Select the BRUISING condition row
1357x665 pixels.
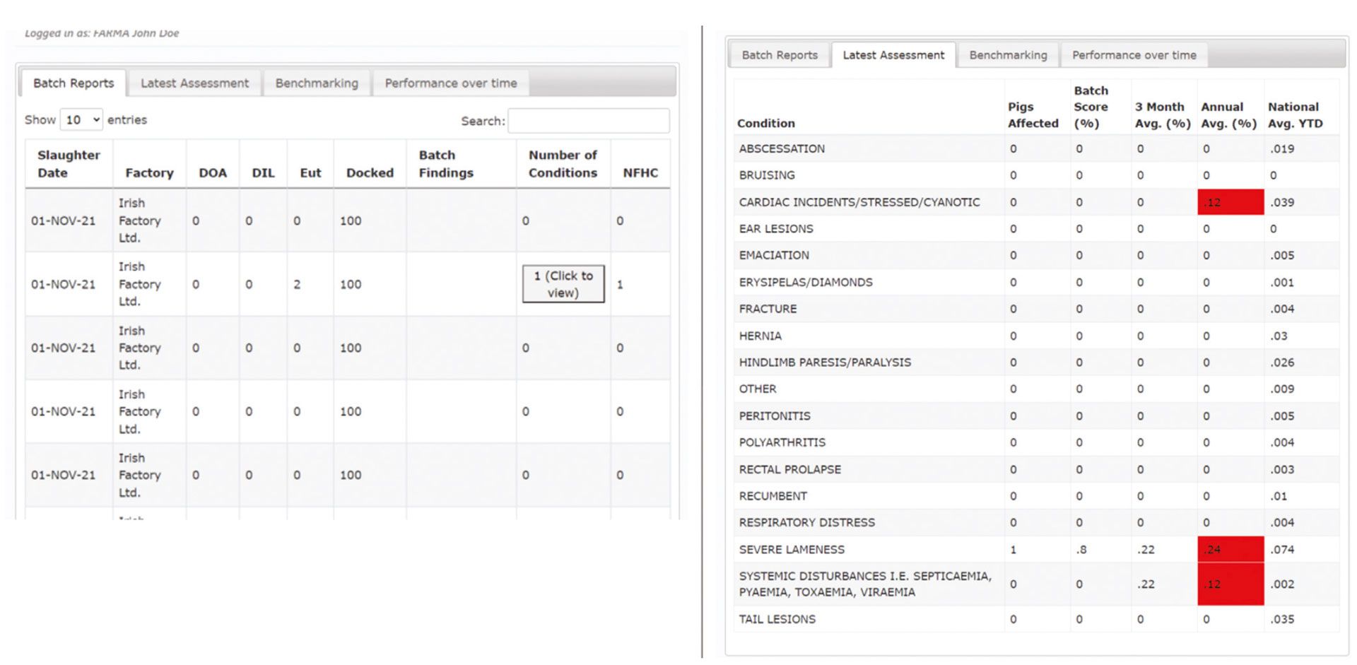click(x=1036, y=175)
